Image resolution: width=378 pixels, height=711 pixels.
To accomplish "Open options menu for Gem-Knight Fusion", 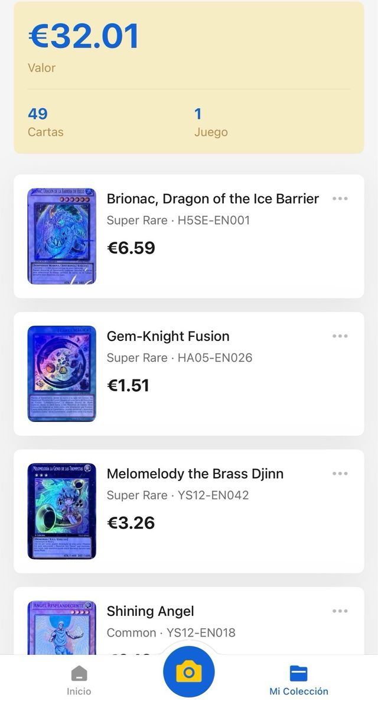I will coord(340,336).
